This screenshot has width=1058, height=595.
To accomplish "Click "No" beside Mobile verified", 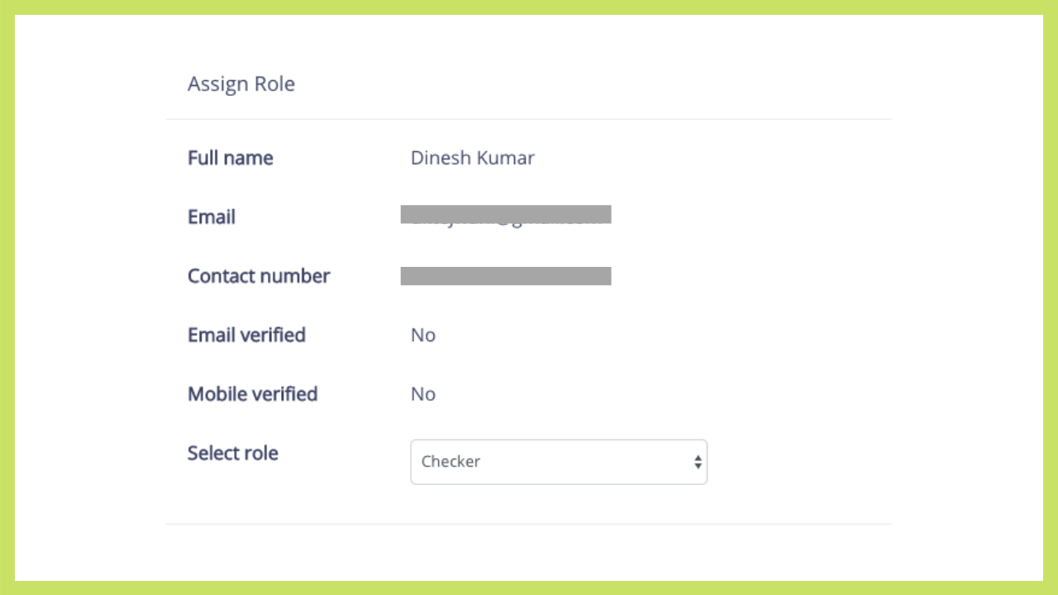I will 423,394.
